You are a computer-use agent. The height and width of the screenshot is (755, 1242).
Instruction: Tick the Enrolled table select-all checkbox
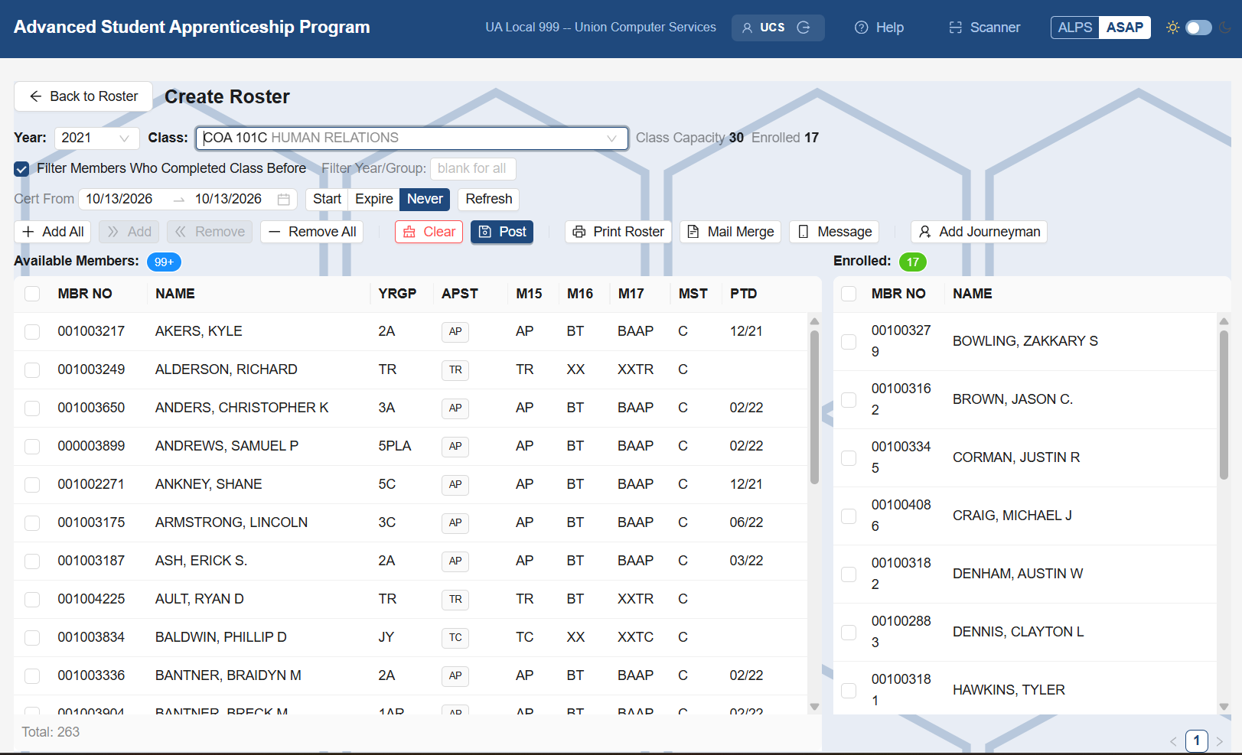pos(849,294)
